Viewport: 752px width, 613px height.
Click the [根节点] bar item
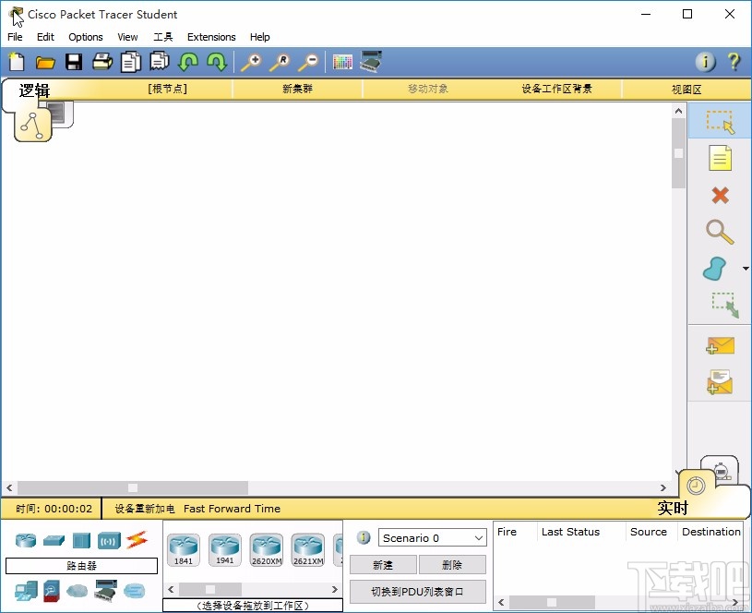167,89
